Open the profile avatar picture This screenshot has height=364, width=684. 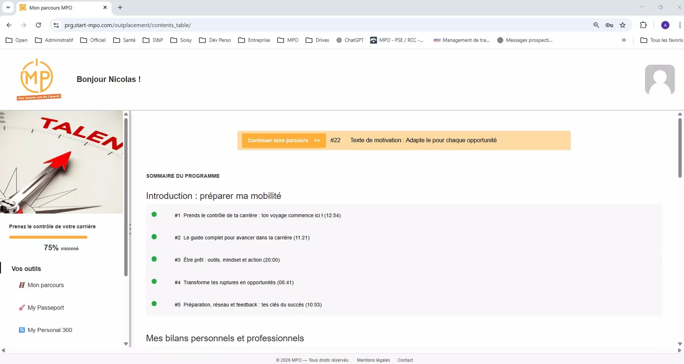click(660, 79)
